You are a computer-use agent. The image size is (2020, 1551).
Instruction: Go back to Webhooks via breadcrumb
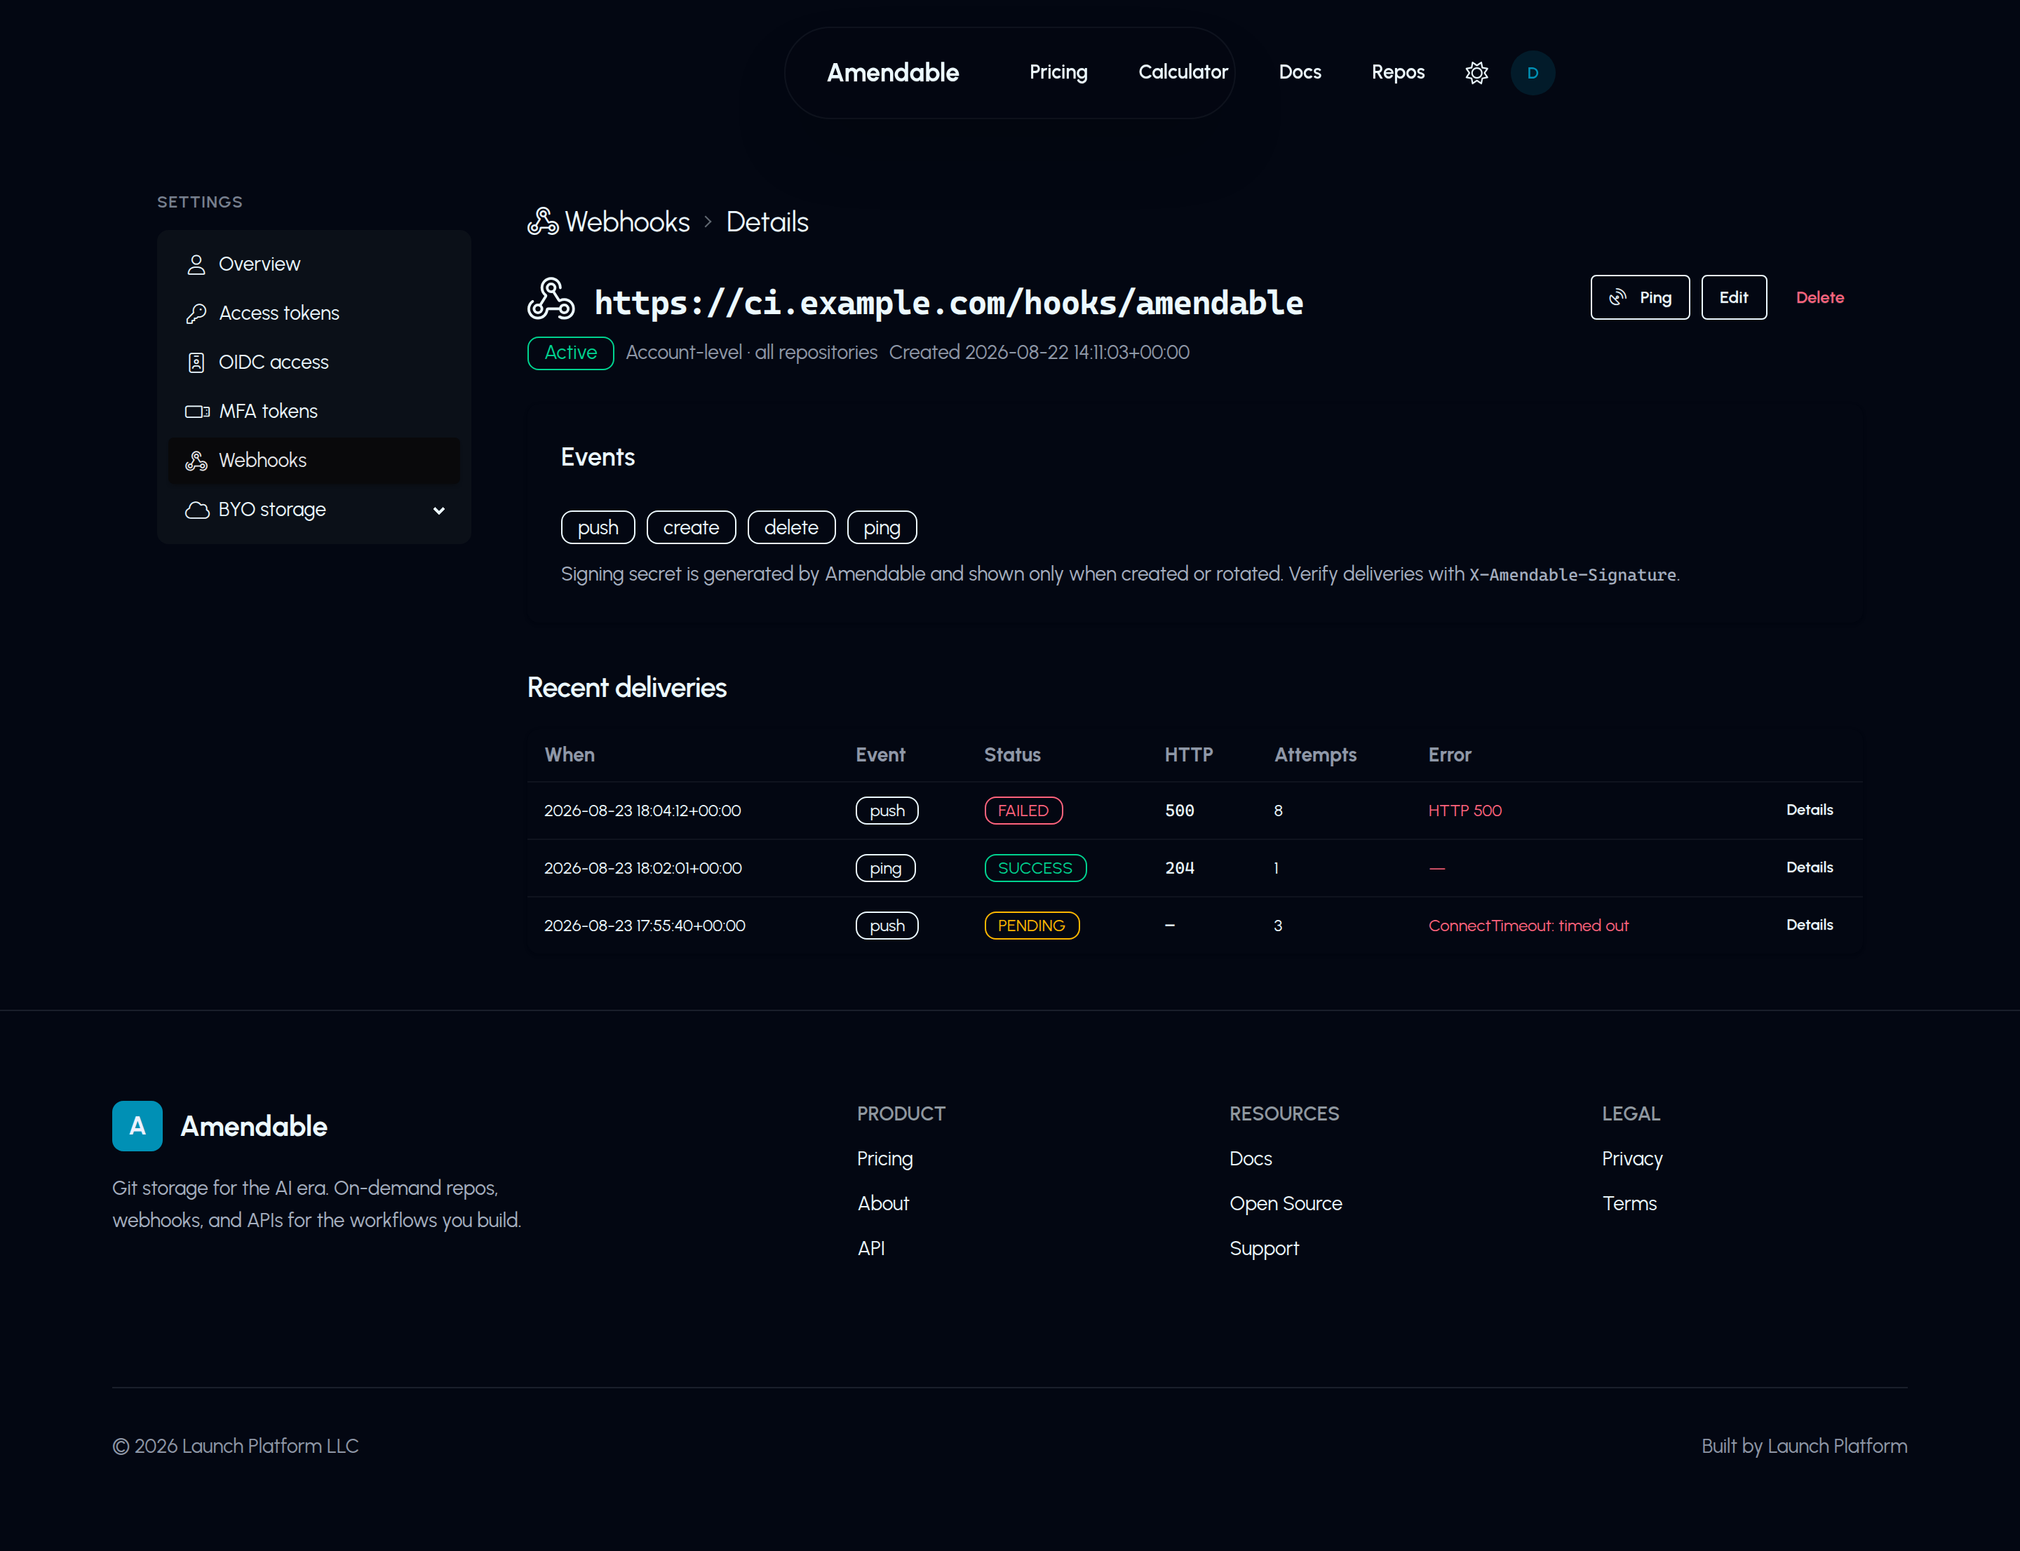[627, 222]
